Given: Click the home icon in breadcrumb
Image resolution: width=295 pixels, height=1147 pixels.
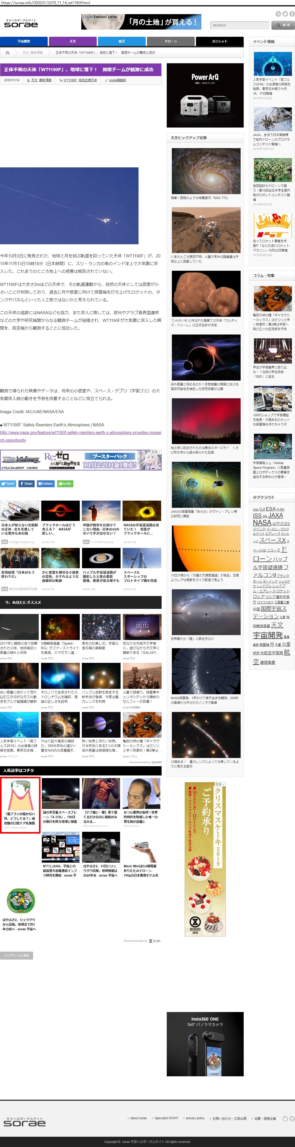Looking at the screenshot, I should pos(7,52).
